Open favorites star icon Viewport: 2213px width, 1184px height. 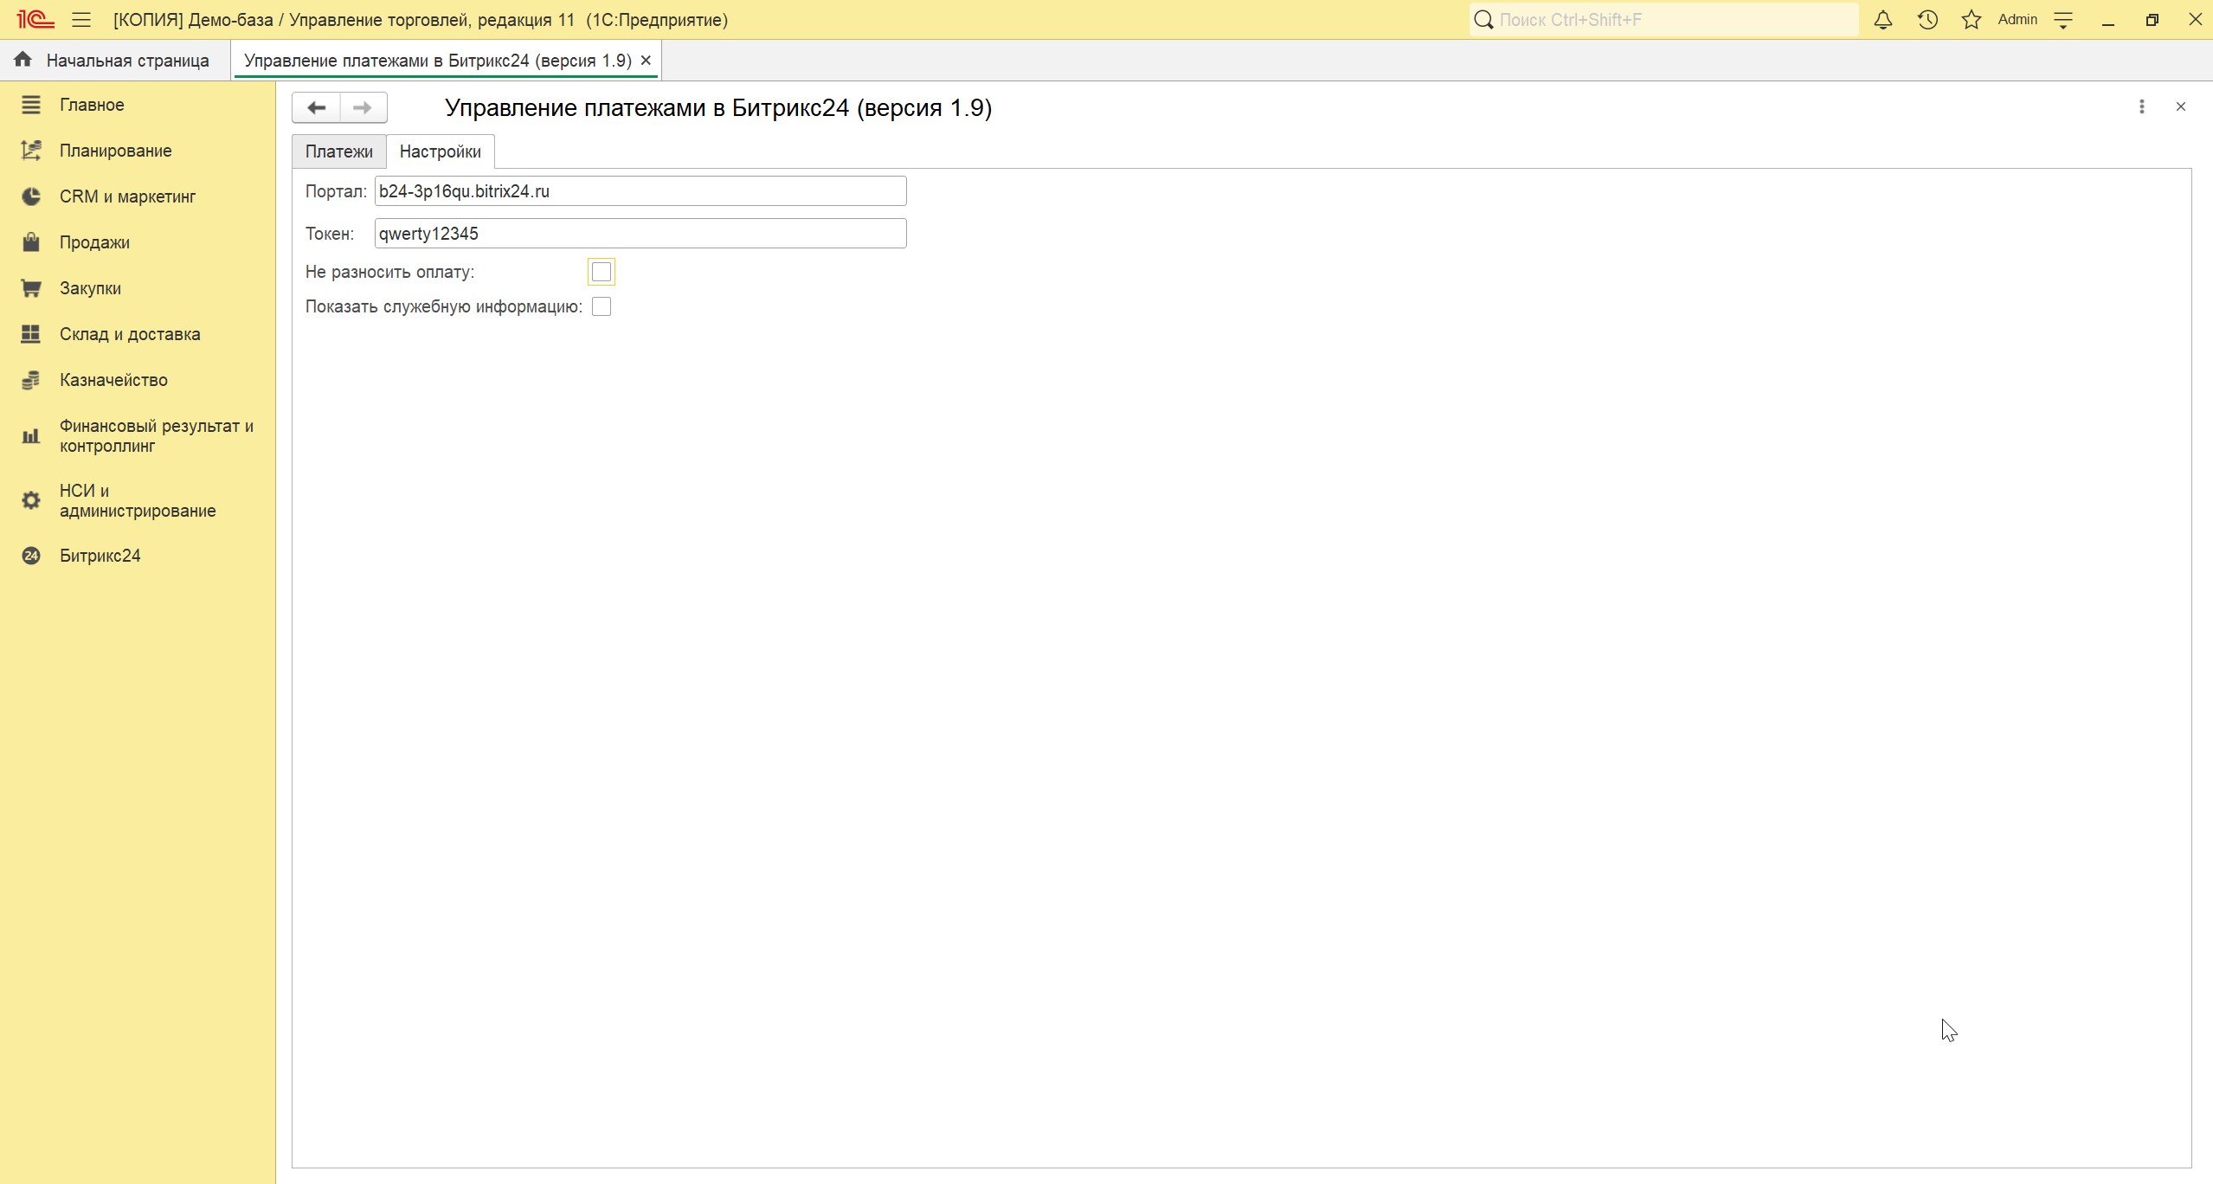coord(1971,20)
